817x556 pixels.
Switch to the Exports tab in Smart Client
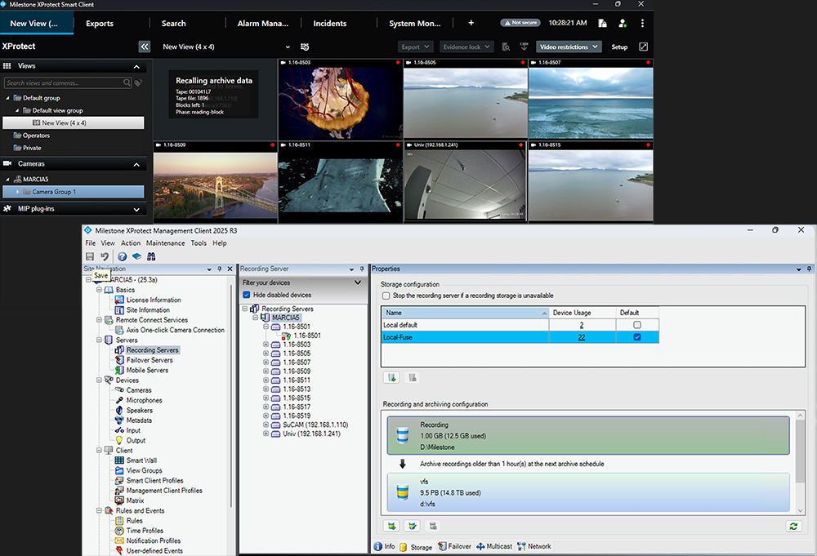tap(100, 24)
